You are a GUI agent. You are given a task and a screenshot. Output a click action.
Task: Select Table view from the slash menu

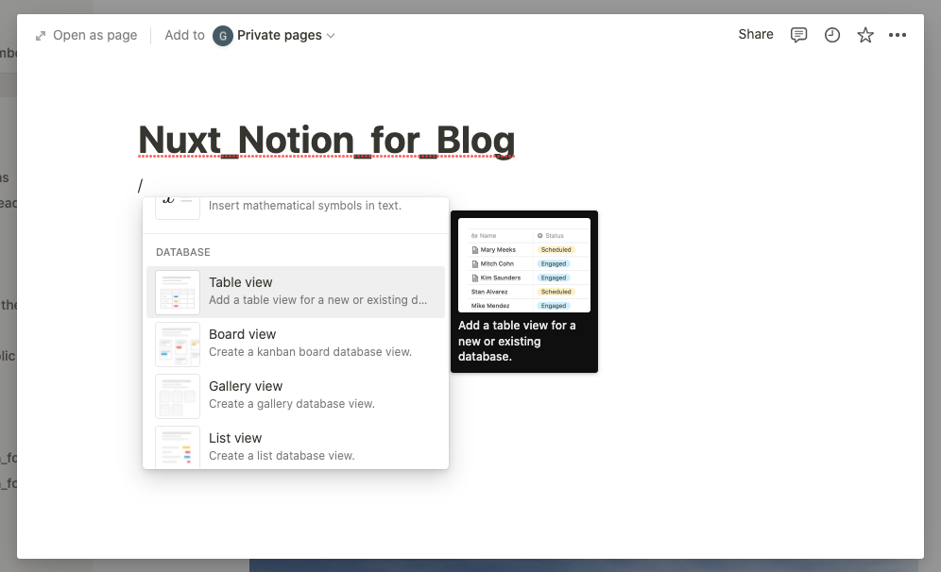pos(296,292)
